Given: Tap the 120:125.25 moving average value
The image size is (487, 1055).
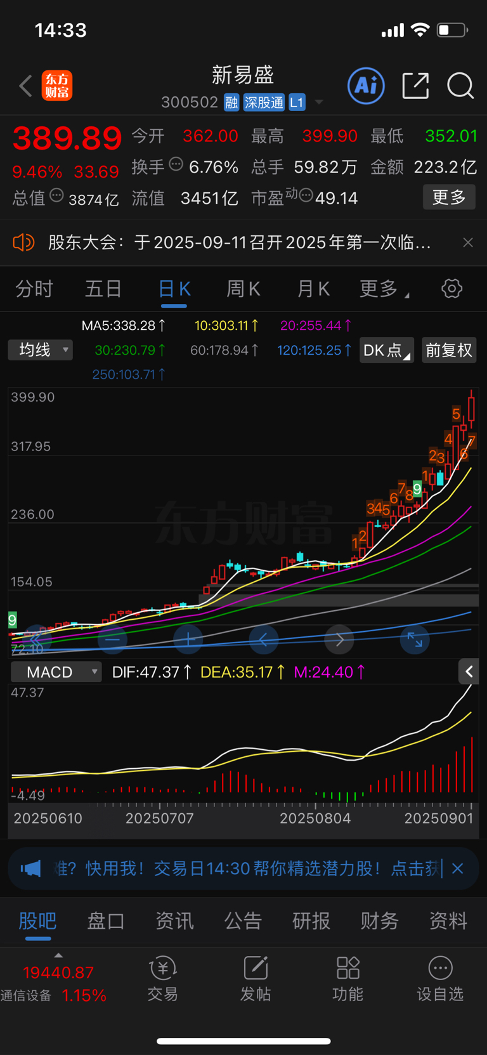Looking at the screenshot, I should click(315, 350).
